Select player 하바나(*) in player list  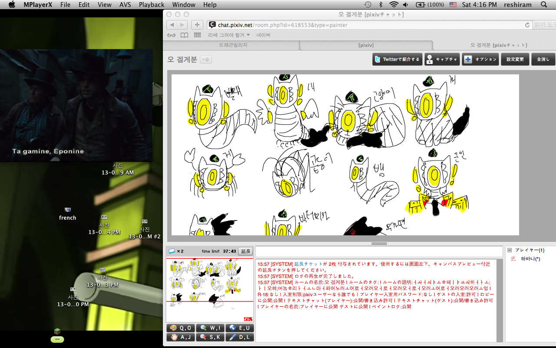530,259
